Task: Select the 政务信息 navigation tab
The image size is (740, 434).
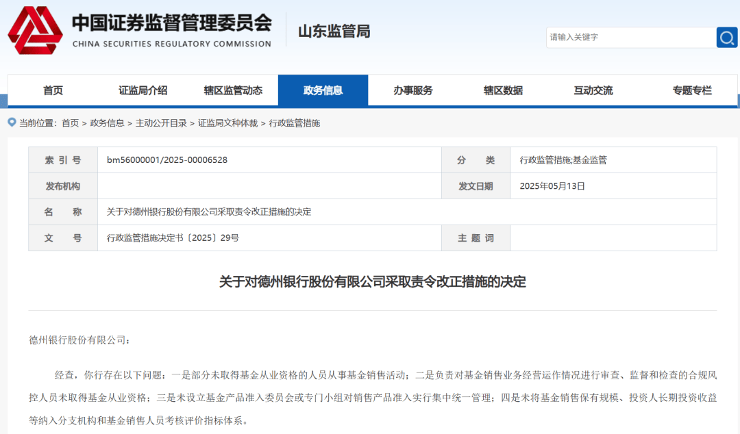Action: click(x=323, y=90)
